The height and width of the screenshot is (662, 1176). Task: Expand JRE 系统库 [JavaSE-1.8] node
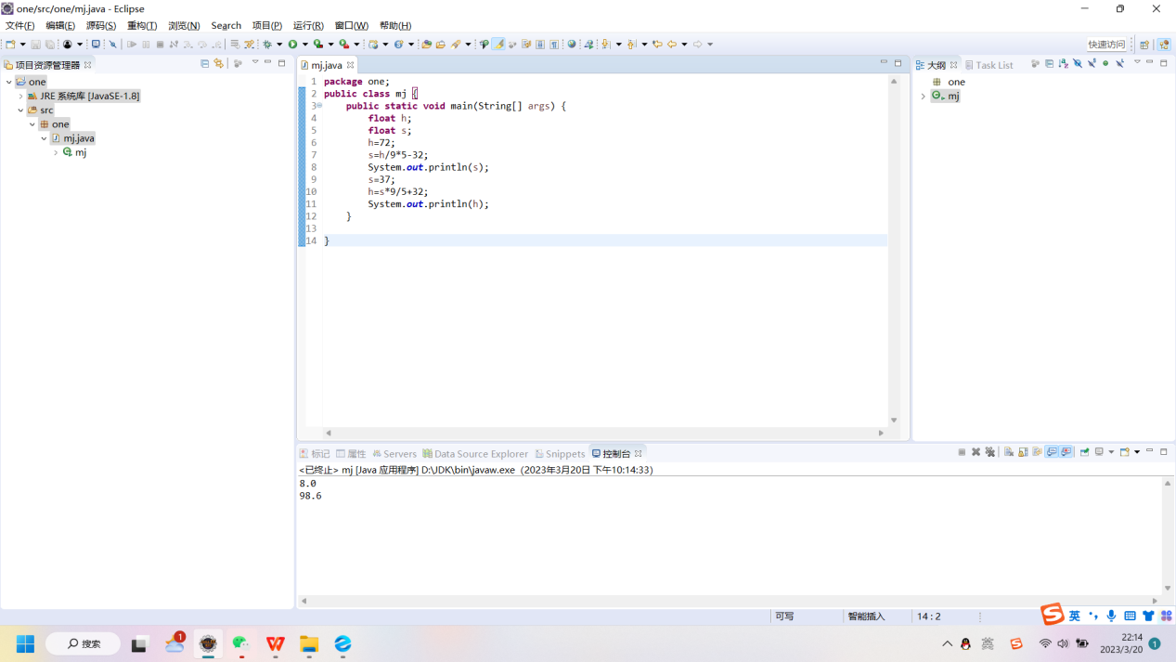(20, 96)
